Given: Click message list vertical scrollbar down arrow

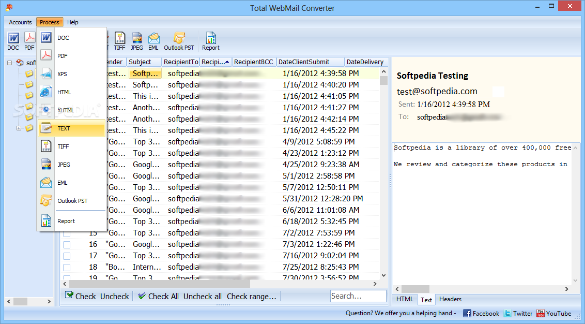Looking at the screenshot, I should [x=383, y=275].
